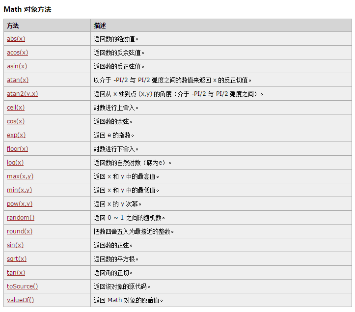The height and width of the screenshot is (312, 355).
Task: Open the toSource() method link
Action: [x=22, y=286]
